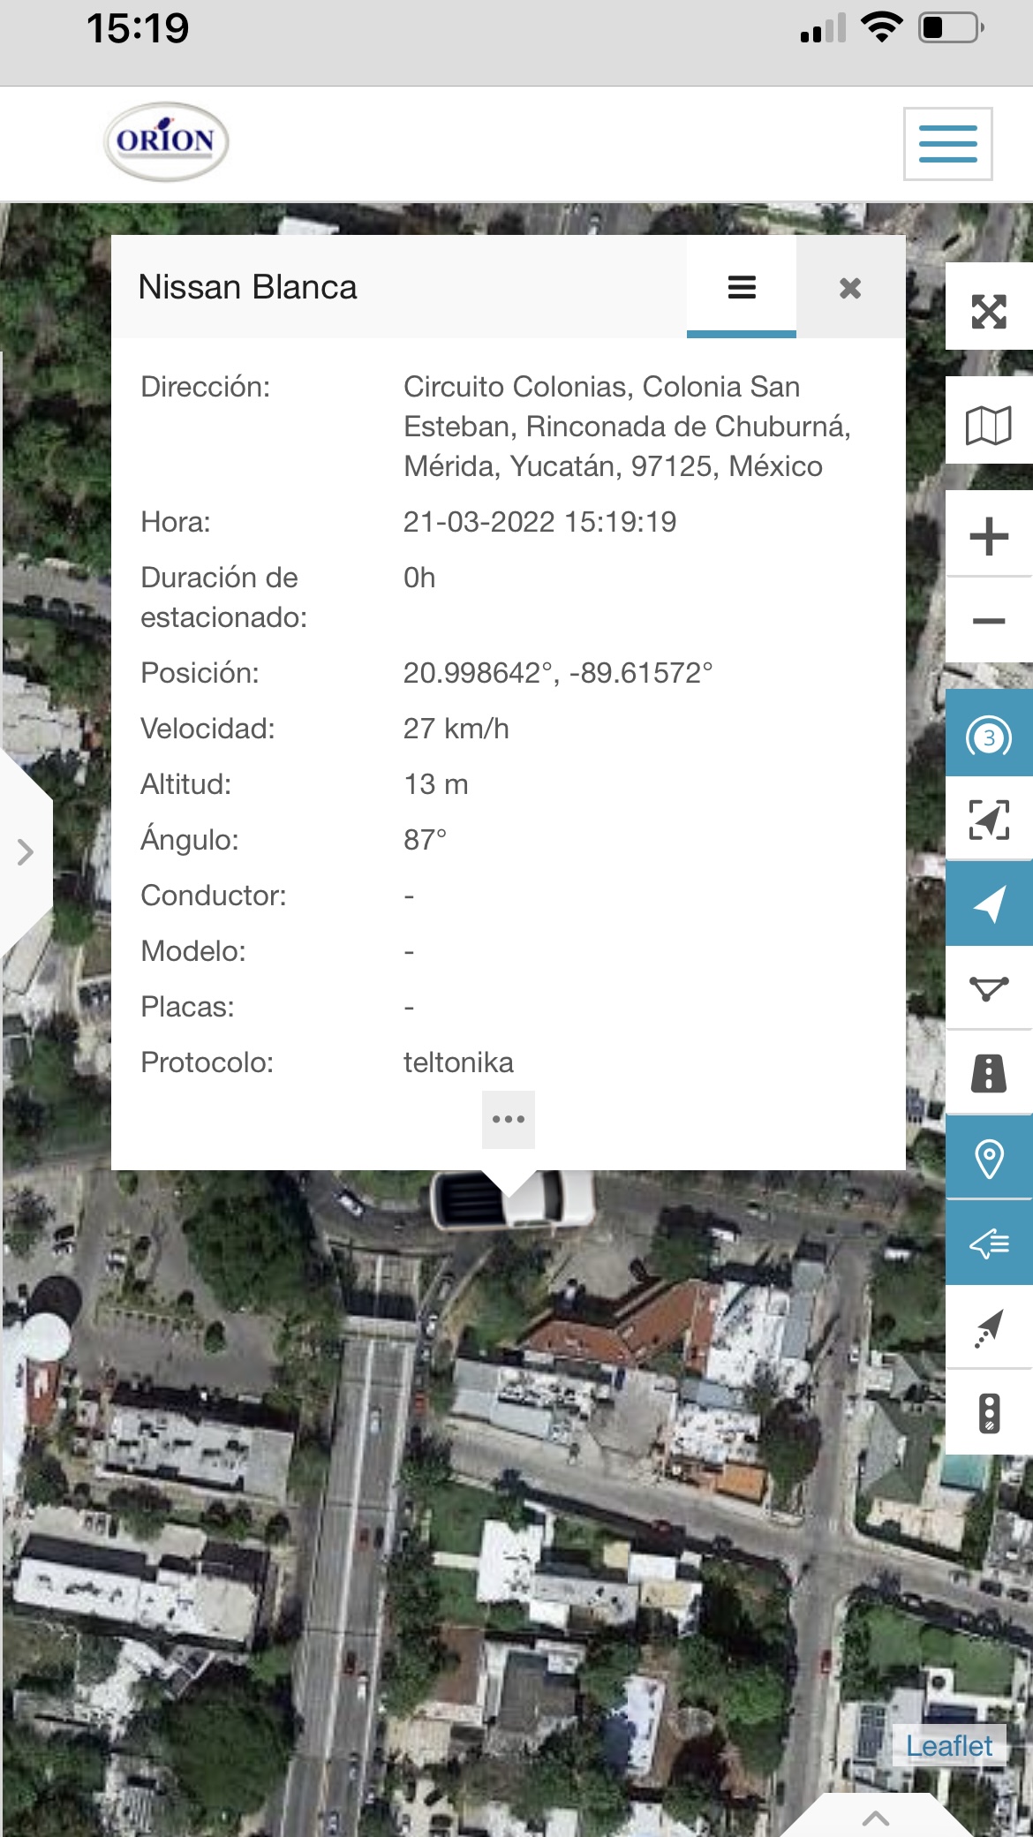
Task: Click the altitude value 13 m
Action: [436, 784]
